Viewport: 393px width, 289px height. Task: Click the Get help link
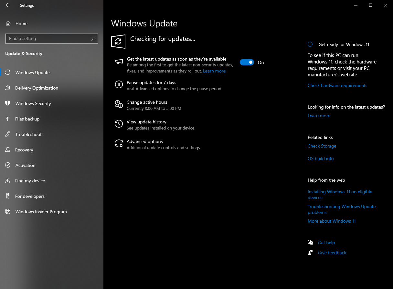tap(326, 243)
